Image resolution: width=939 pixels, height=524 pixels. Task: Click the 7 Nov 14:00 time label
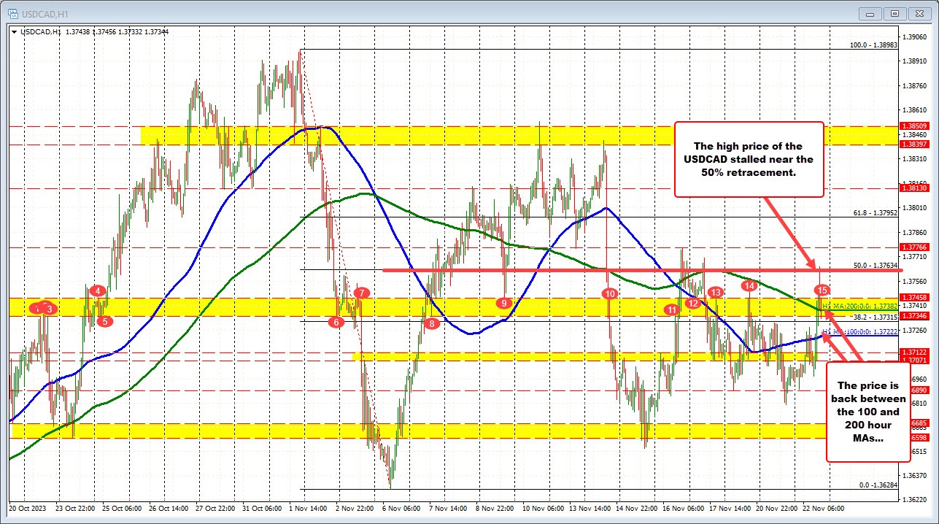point(449,507)
